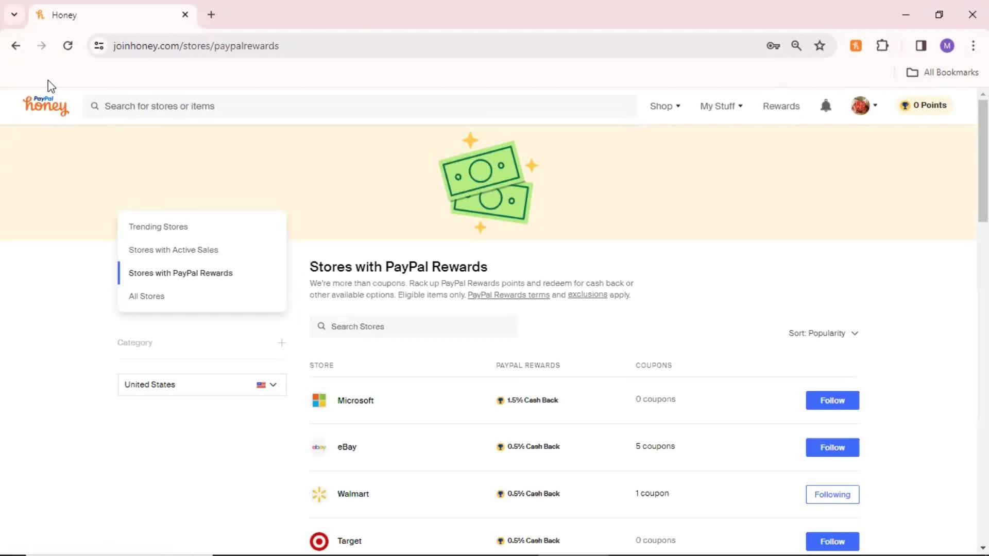
Task: Click the forward navigation arrow
Action: (42, 45)
